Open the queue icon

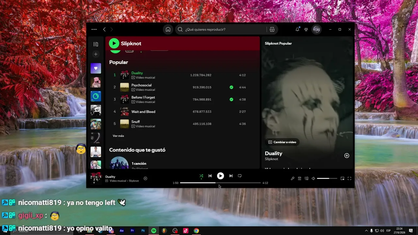point(299,179)
